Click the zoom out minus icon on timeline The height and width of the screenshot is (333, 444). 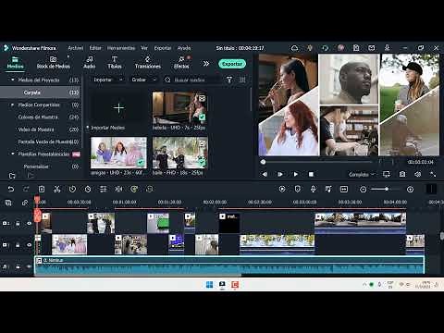[364, 190]
